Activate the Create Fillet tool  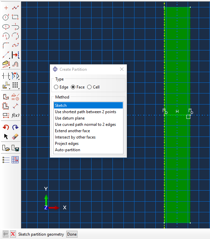pos(6,45)
